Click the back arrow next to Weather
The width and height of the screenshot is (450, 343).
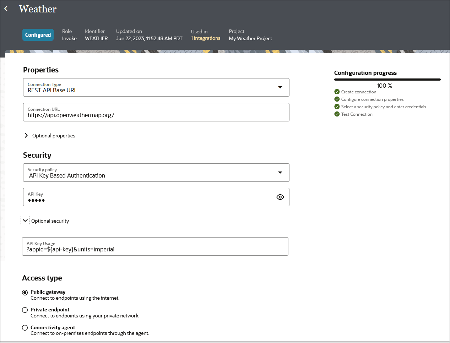coord(6,9)
